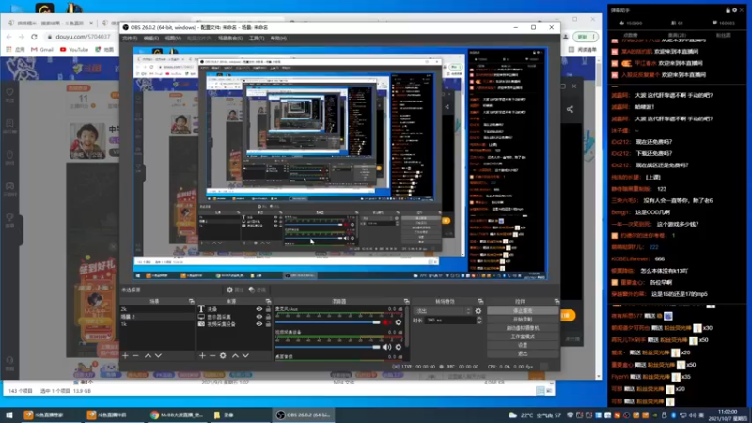Add a new source with plus icon

click(202, 356)
